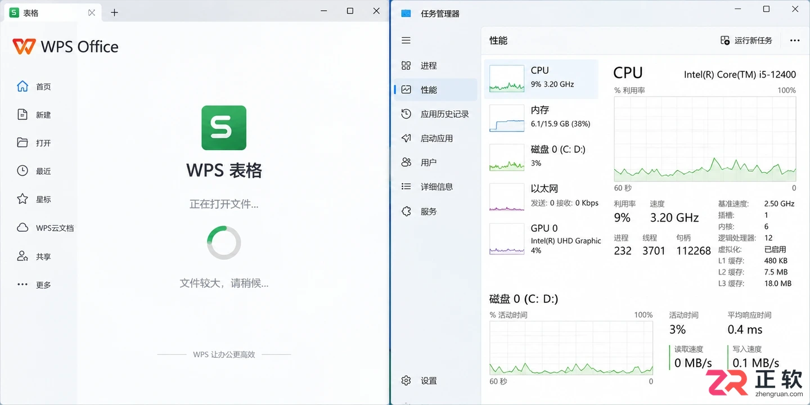
Task: Show 详细信息 in Task Manager
Action: click(436, 187)
